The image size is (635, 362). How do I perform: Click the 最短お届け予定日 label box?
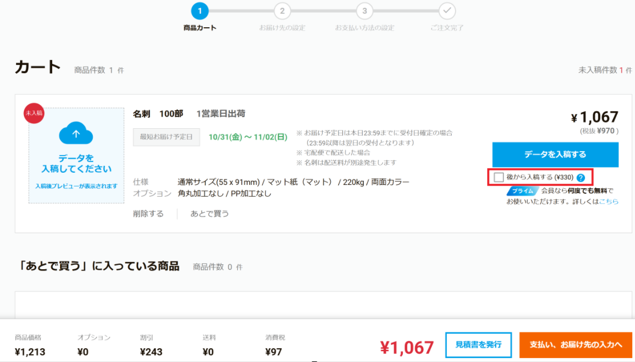166,137
